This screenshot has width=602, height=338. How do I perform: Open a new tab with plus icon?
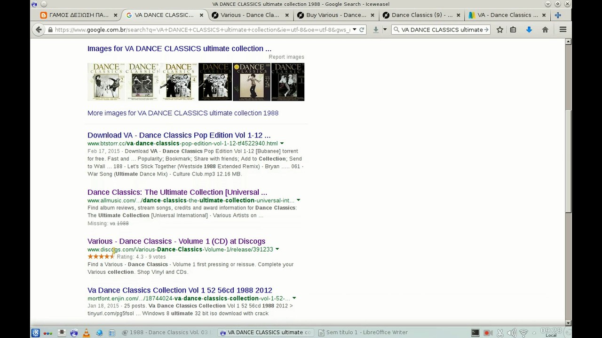[558, 15]
